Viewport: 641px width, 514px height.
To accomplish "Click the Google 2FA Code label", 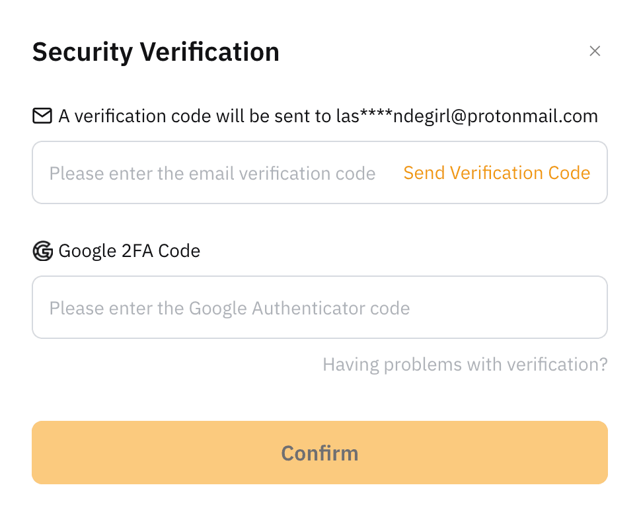I will [130, 251].
